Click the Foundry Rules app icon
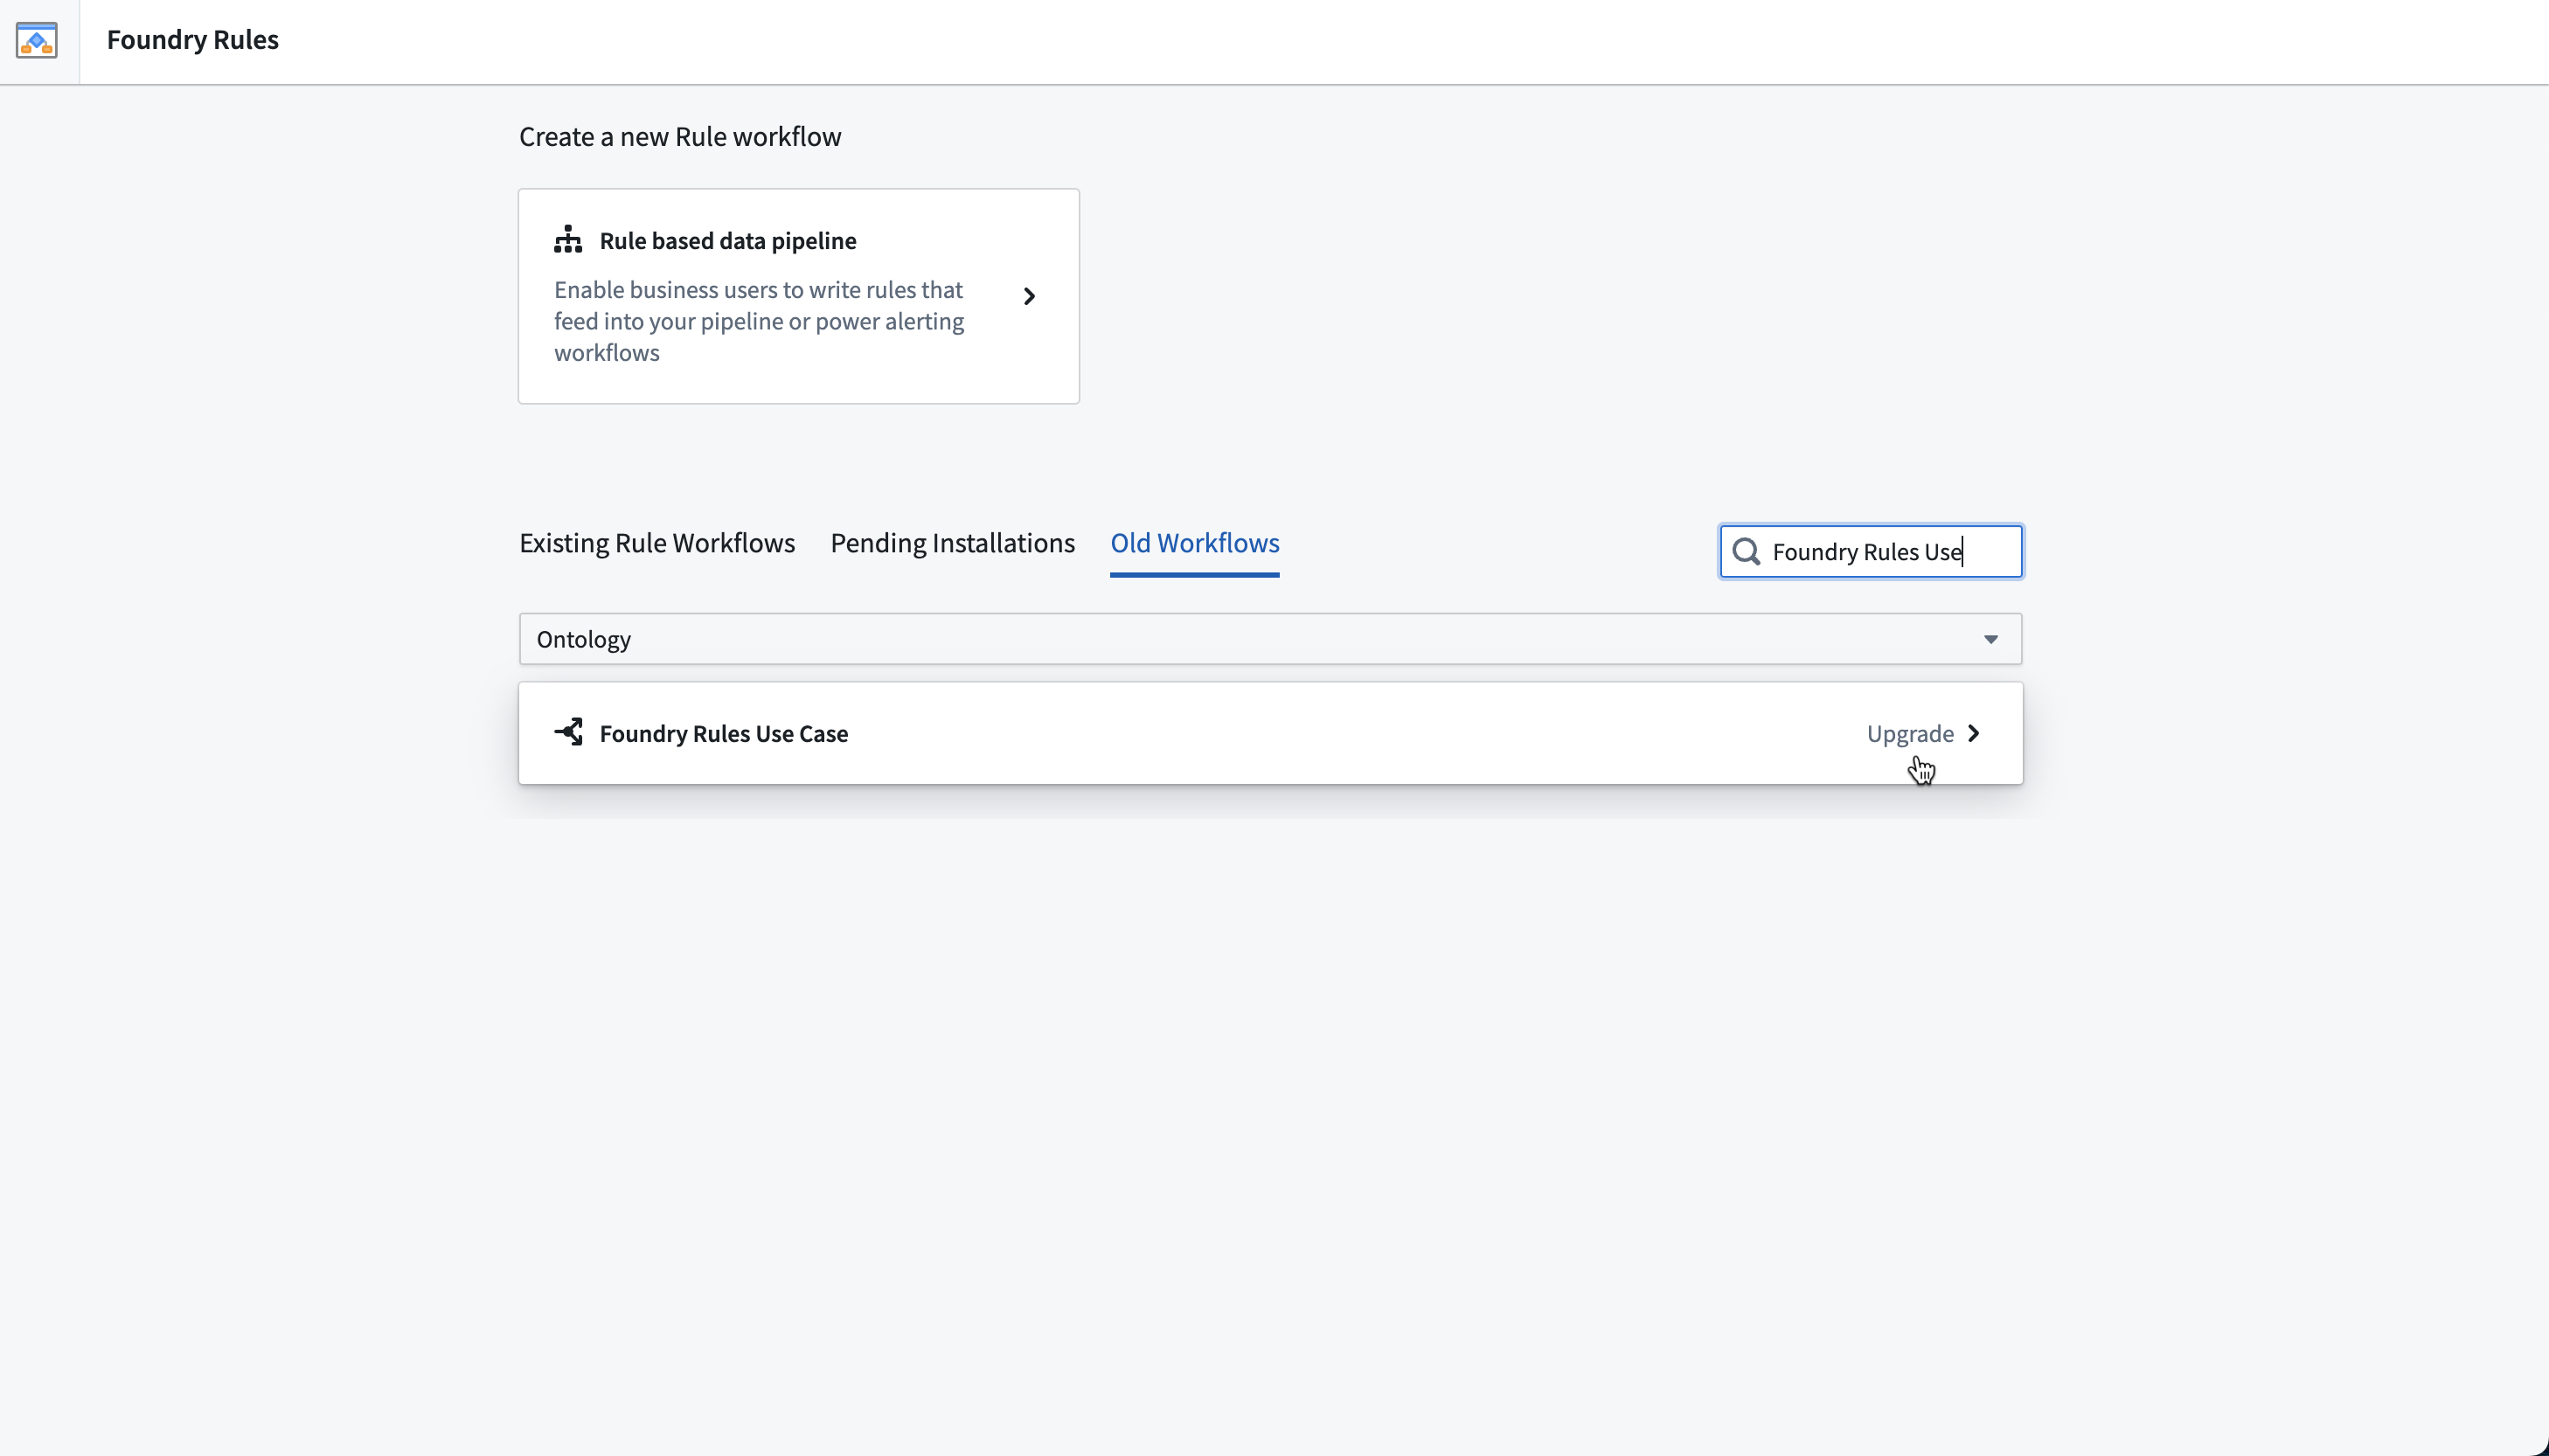The image size is (2549, 1456). (37, 40)
